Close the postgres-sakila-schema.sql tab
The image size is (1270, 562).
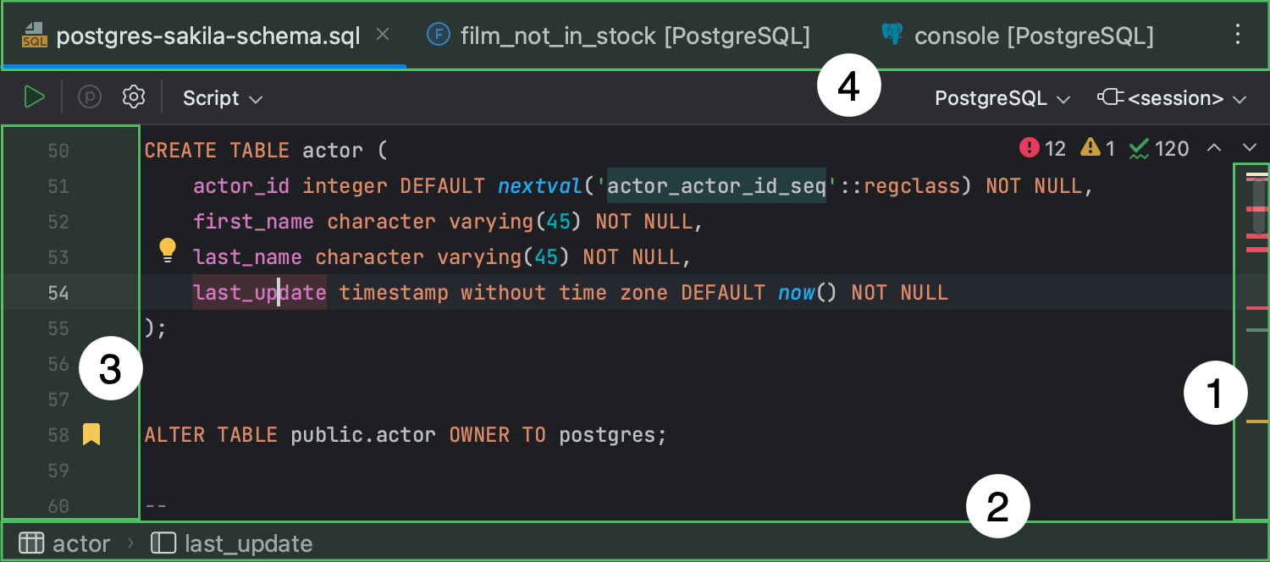pos(383,35)
